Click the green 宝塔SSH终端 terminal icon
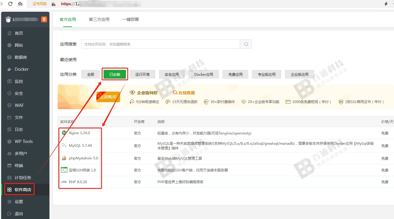394x219 pixels. tap(64, 170)
